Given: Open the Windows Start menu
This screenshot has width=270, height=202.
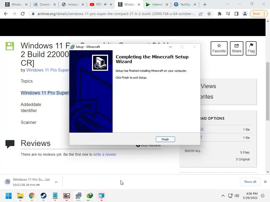Looking at the screenshot, I should [x=8, y=196].
